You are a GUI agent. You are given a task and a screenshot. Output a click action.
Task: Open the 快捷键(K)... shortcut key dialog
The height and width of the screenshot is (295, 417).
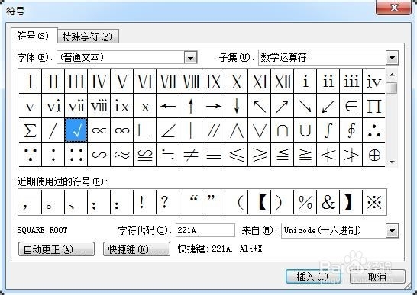click(137, 249)
